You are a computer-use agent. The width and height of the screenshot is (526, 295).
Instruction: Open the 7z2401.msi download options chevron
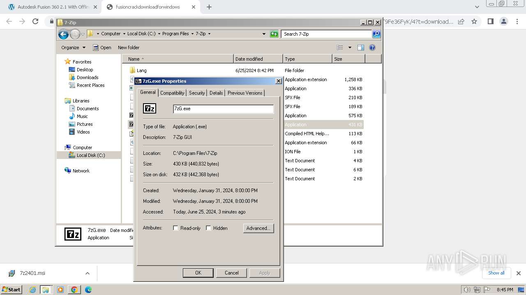click(87, 273)
